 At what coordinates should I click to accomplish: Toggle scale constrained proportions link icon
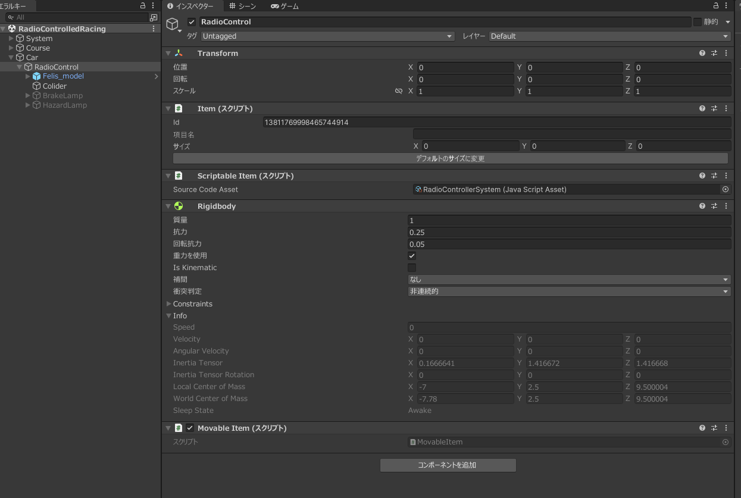pyautogui.click(x=399, y=91)
